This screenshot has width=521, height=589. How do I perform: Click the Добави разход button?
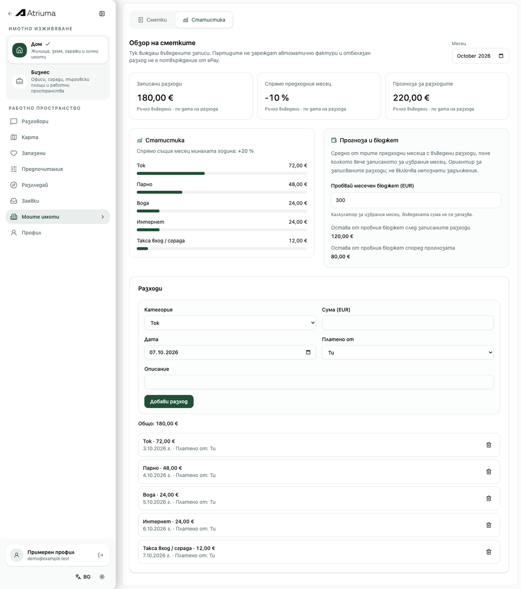point(169,402)
